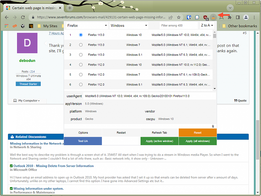Select Firefox 112.0 Windows 10 radio
Viewport: 261px width, 196px height.
click(81, 65)
